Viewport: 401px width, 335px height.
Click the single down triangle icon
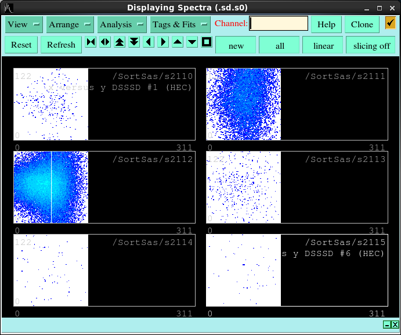[x=192, y=42]
